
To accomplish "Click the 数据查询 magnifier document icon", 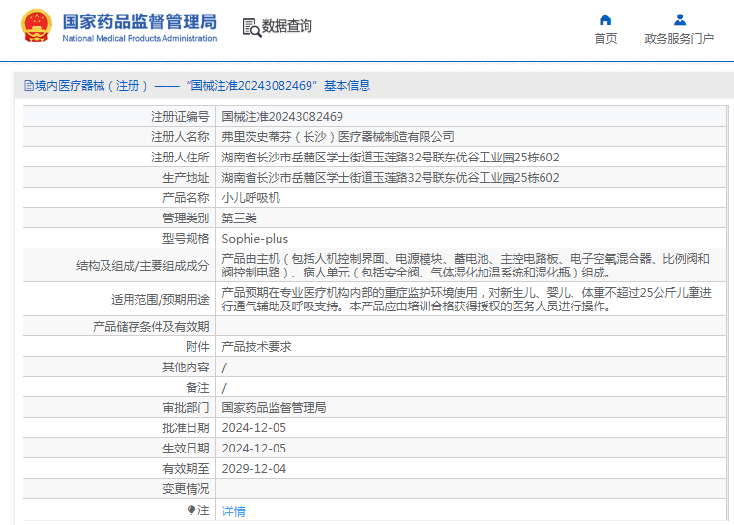I will point(250,27).
